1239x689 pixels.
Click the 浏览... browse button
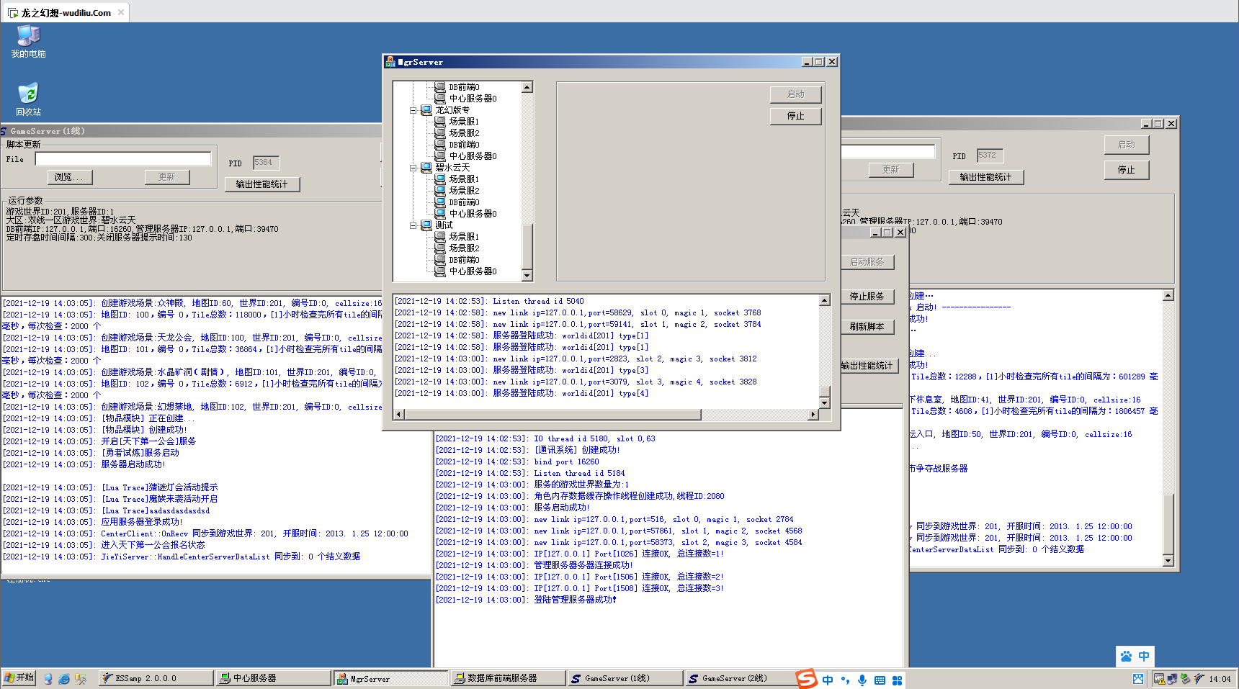click(69, 177)
